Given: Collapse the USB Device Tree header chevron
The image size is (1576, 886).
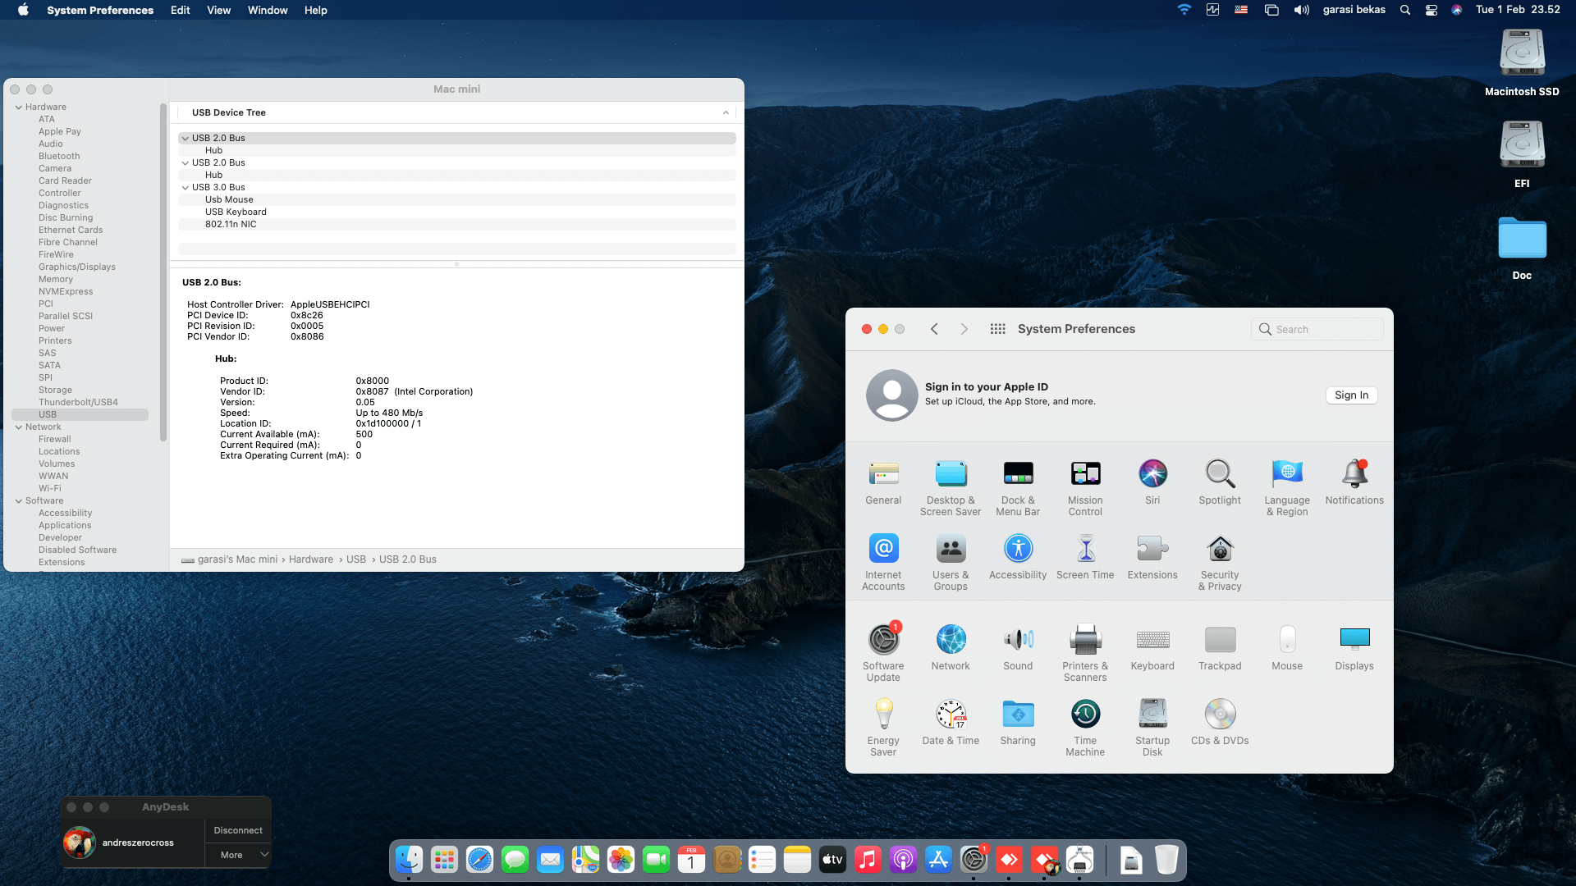Looking at the screenshot, I should 726,112.
